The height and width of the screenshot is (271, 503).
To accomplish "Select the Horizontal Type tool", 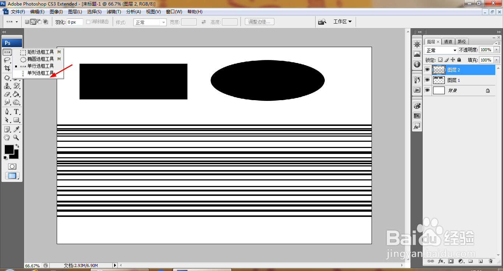I will 17,112.
